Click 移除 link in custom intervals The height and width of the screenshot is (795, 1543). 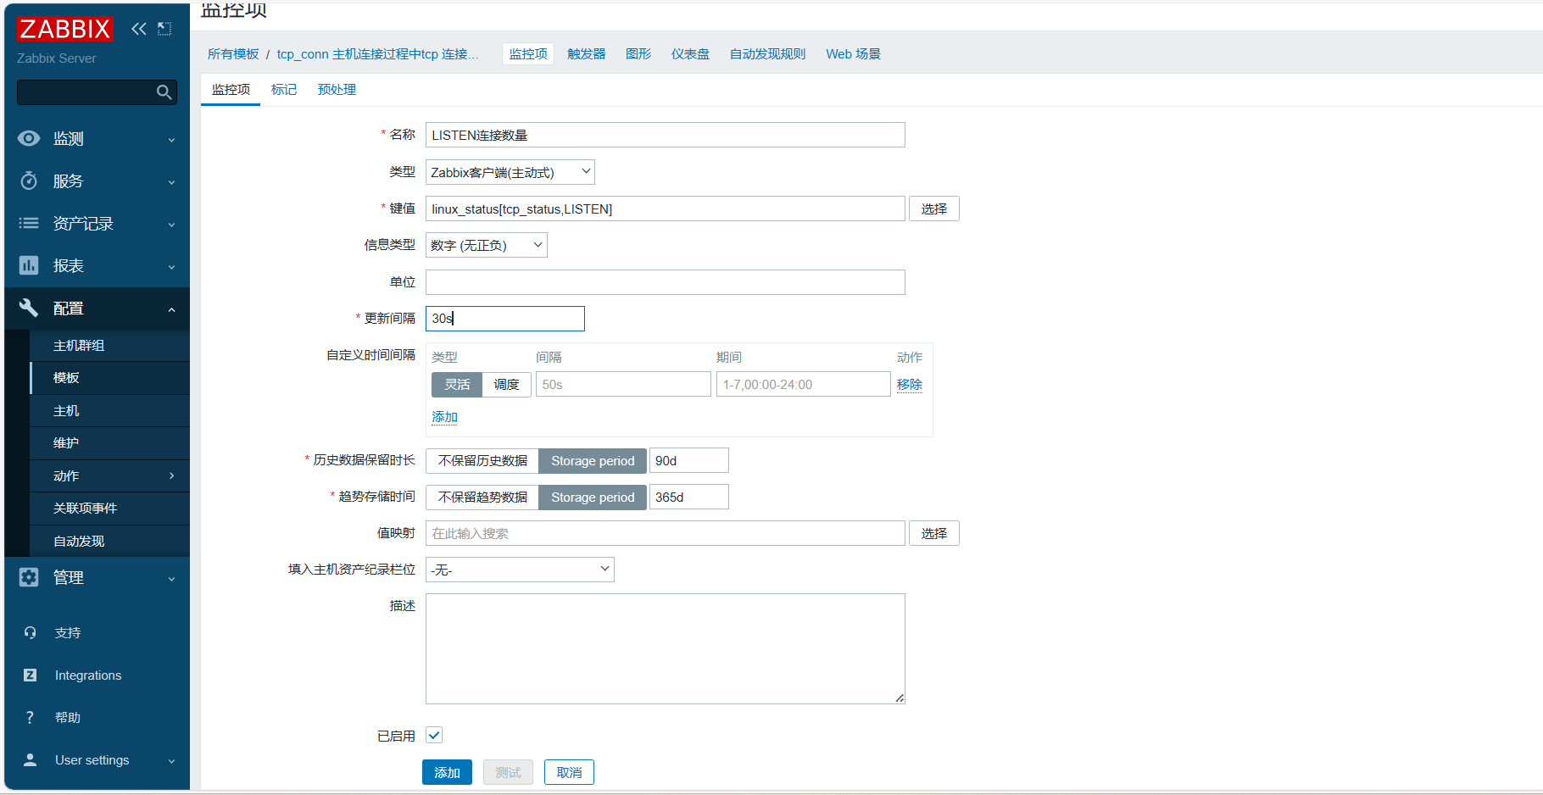pos(910,385)
